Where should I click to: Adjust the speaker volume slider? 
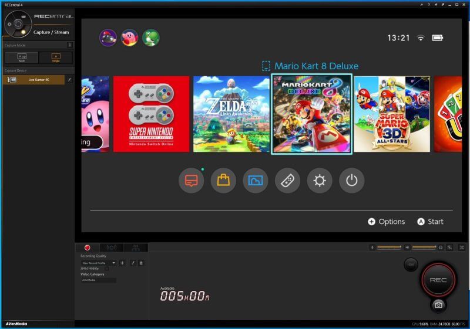[424, 247]
